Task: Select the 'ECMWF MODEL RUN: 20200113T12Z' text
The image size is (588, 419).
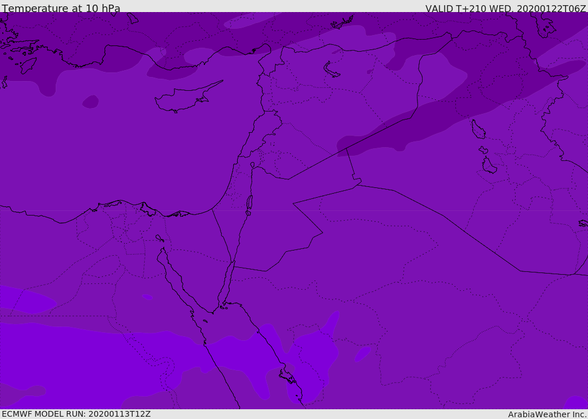Action: [76, 414]
